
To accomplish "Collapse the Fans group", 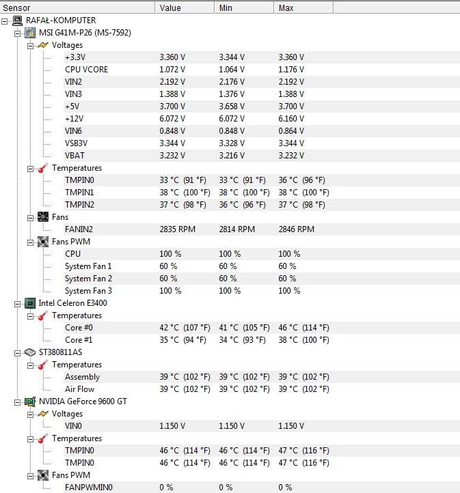I will tap(30, 218).
